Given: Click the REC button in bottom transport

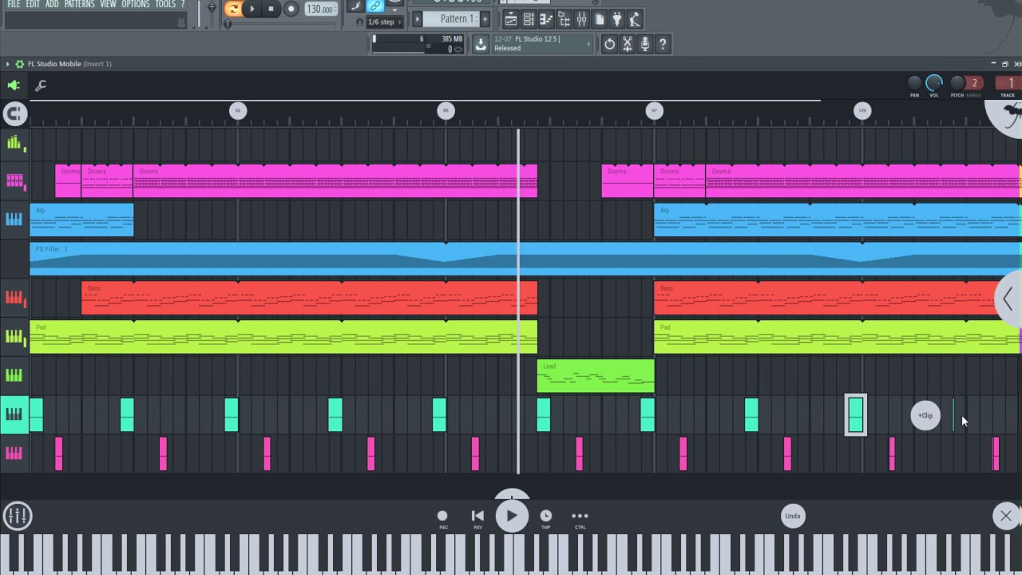Looking at the screenshot, I should coord(442,519).
